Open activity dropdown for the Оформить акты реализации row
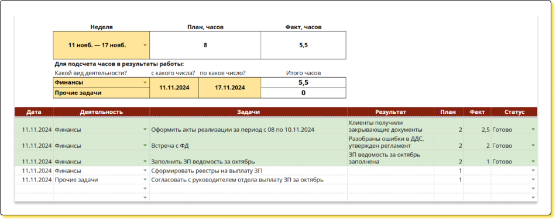556x220 pixels. tap(145, 130)
